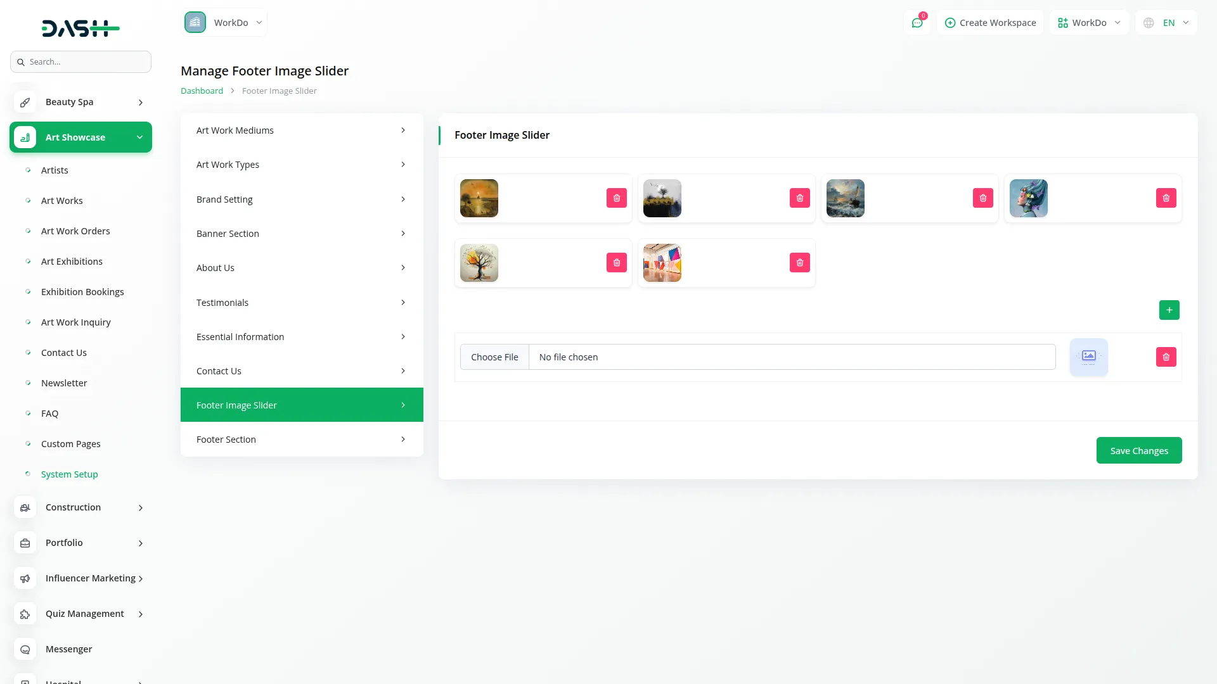
Task: Click the Save Changes button
Action: [1138, 451]
